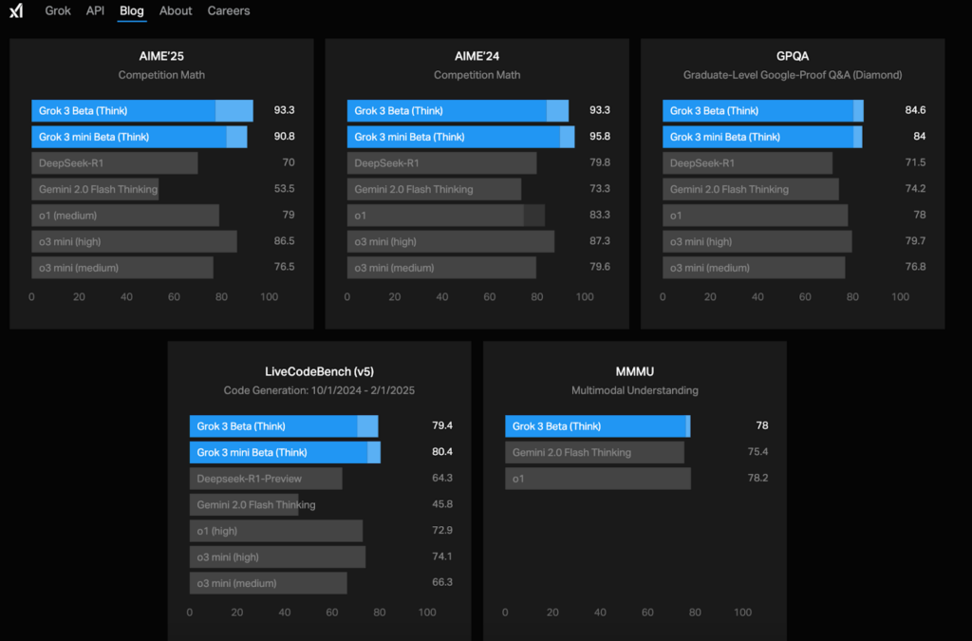Screen dimensions: 972x641
Task: Click the 84.6 score value in GPQA
Action: [915, 111]
